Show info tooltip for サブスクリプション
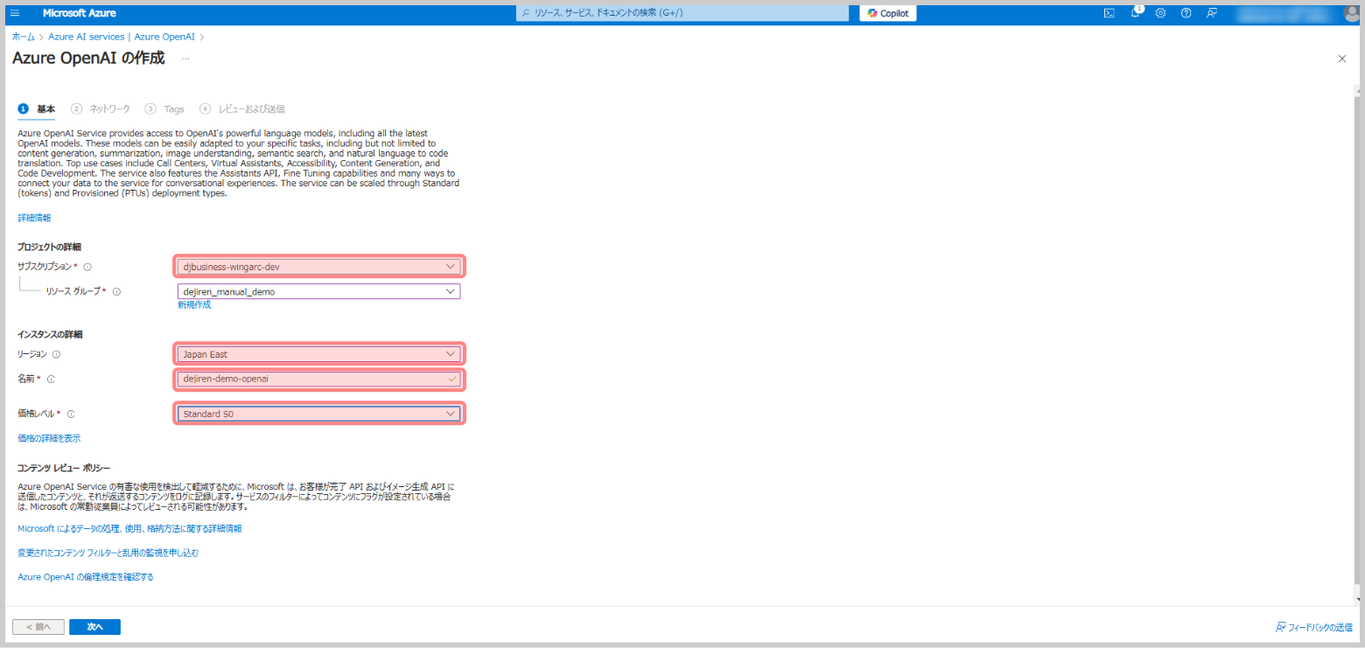Image resolution: width=1365 pixels, height=648 pixels. point(87,267)
